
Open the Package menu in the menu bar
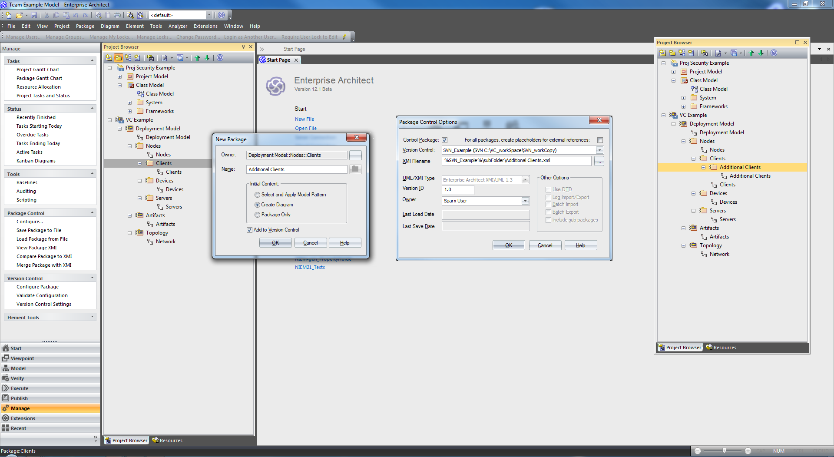pos(85,26)
